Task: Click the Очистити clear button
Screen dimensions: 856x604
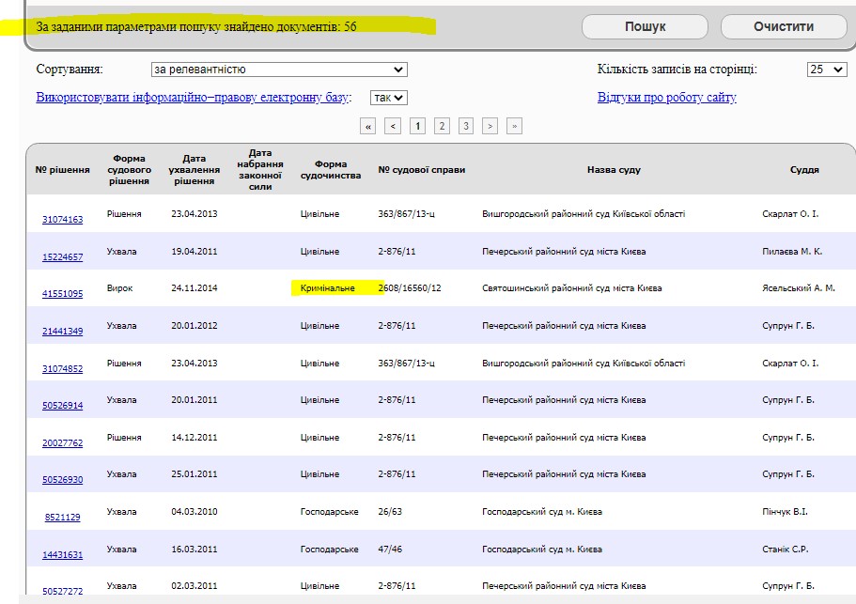Action: 783,26
